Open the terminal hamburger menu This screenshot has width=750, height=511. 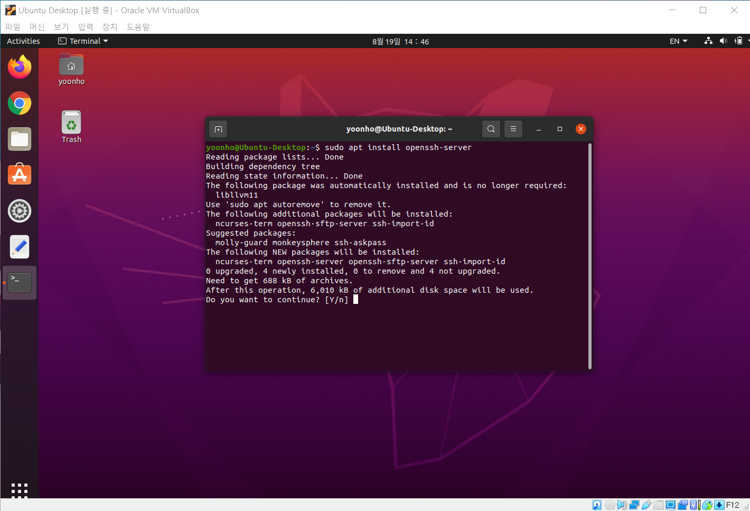pos(513,129)
